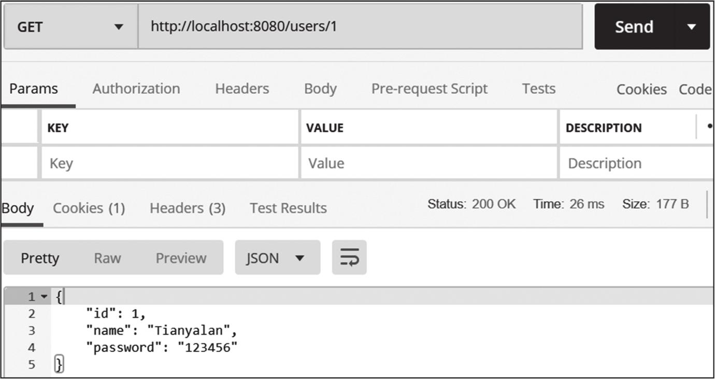Open the request Headers tab
Screen dimensions: 715x379
(242, 89)
